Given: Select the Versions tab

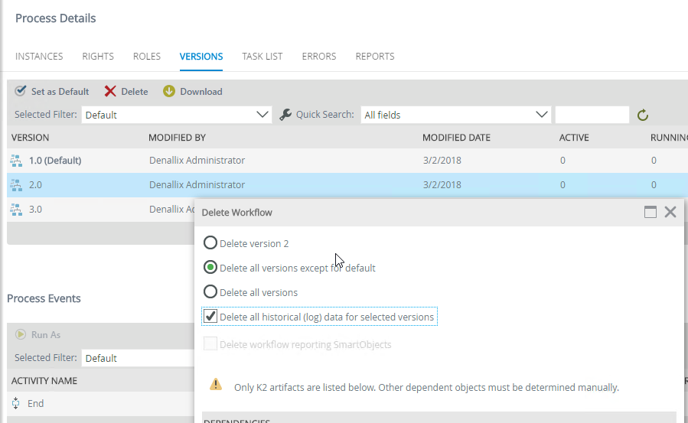Looking at the screenshot, I should click(201, 56).
